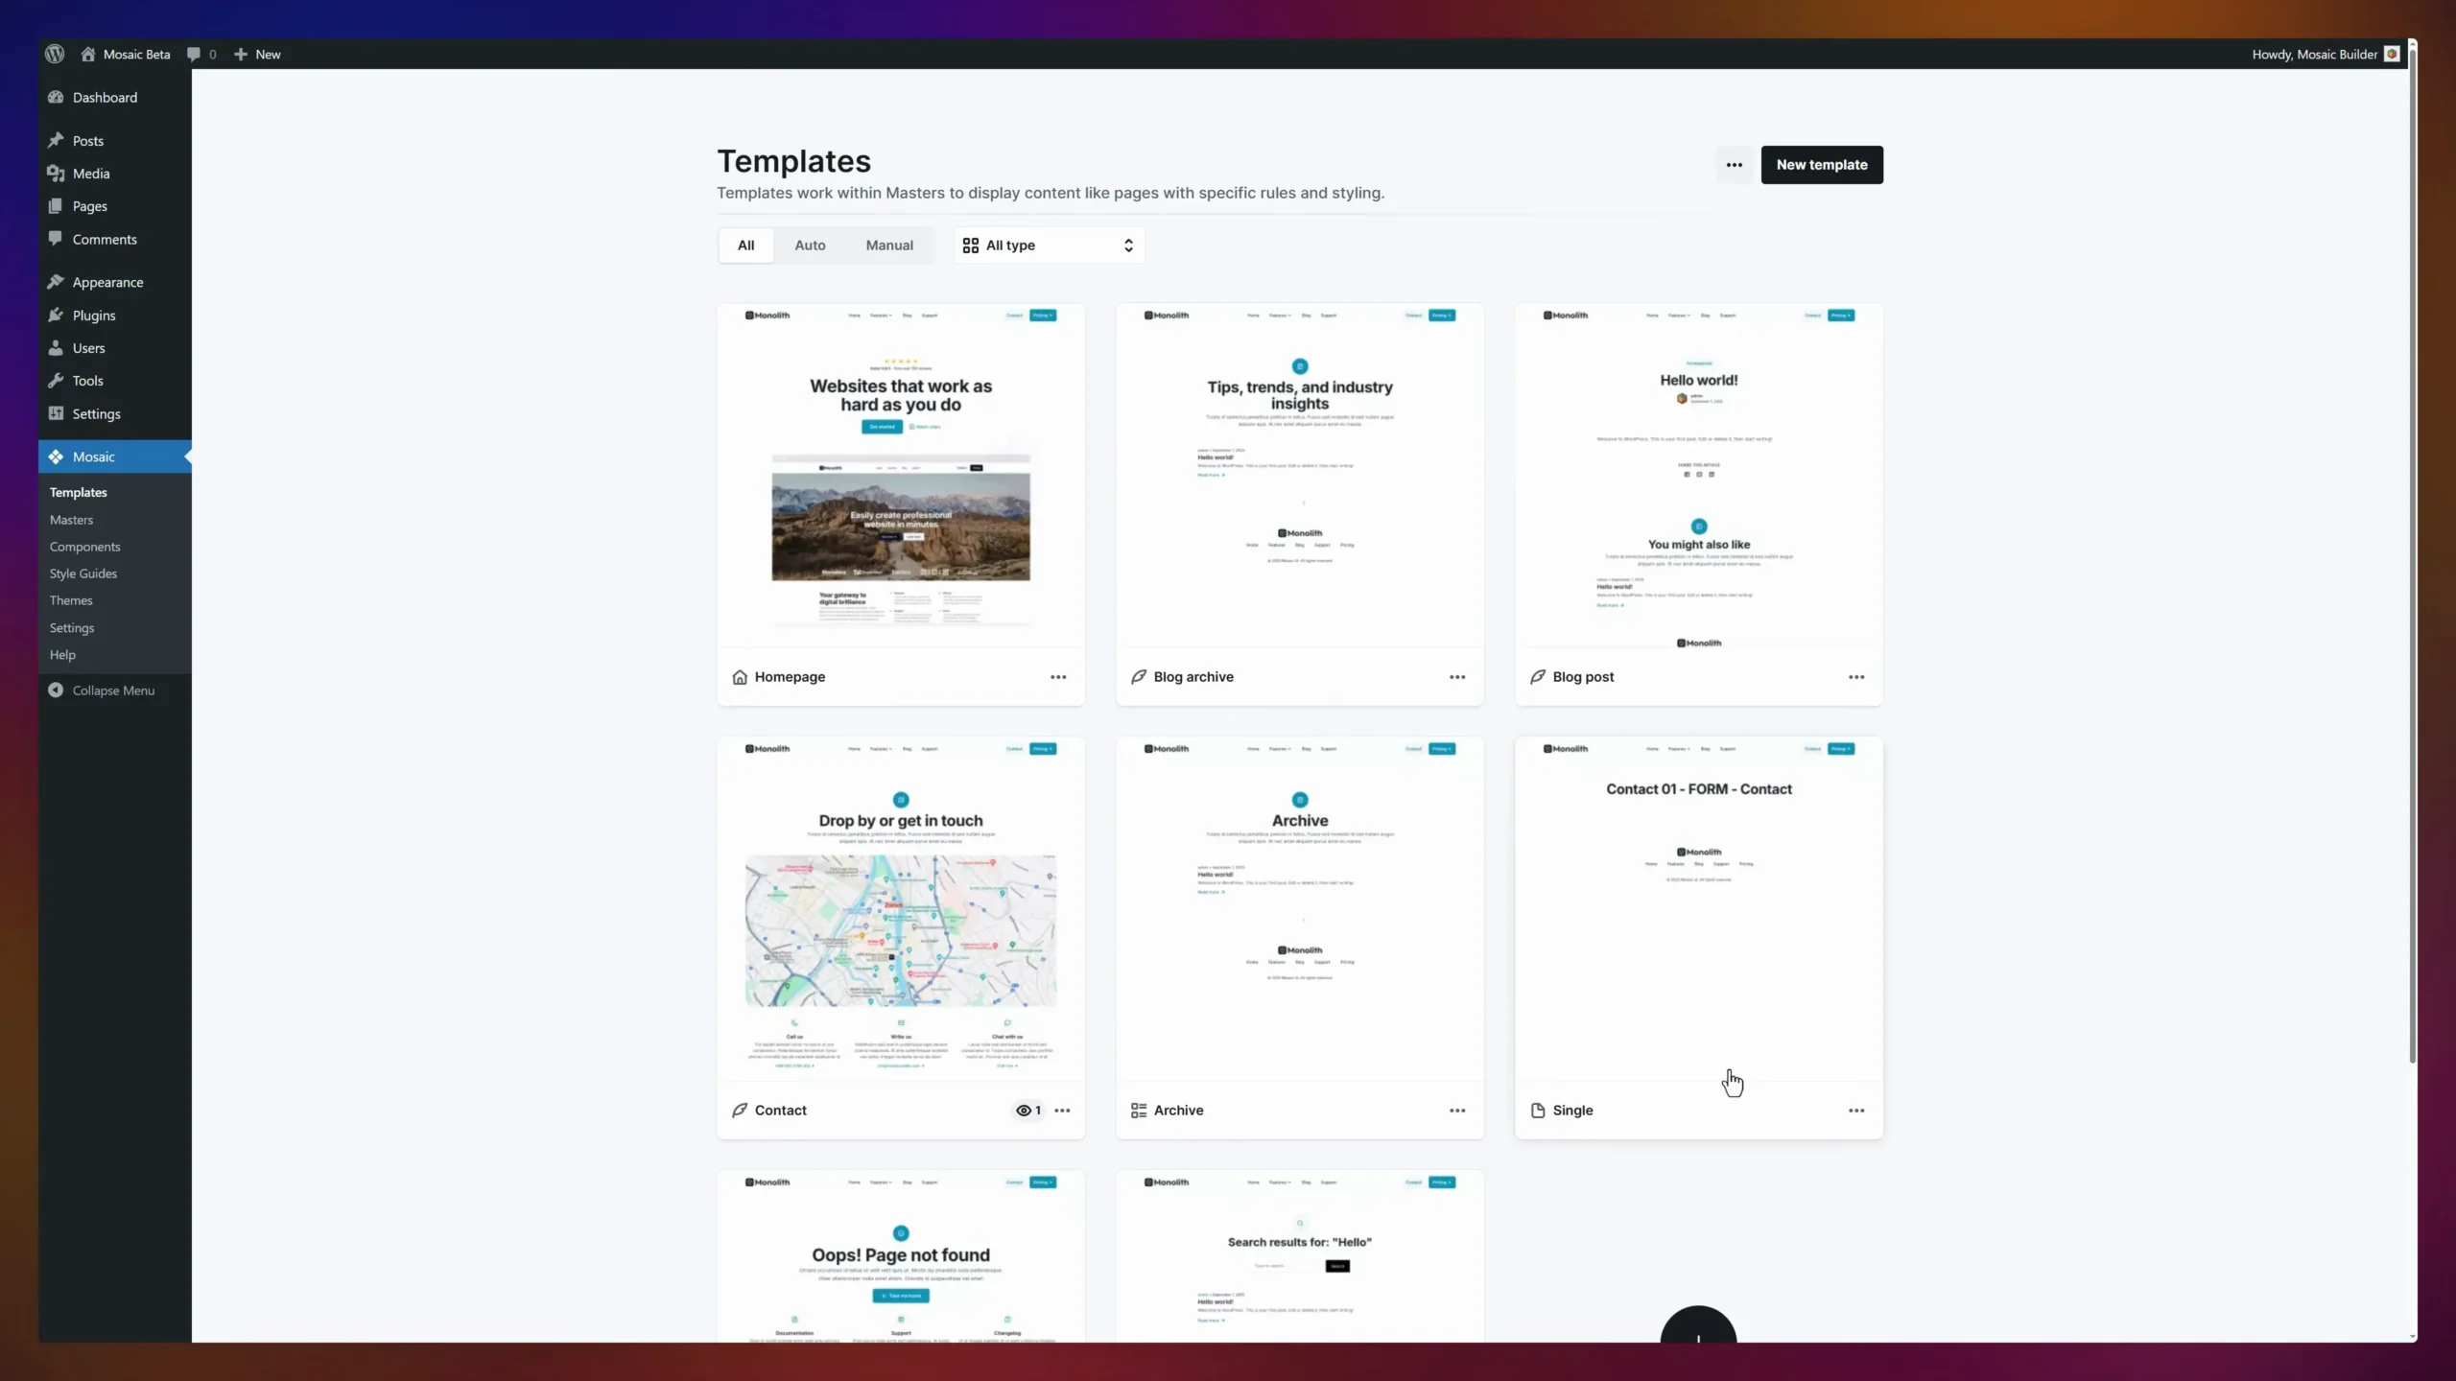Click the Posts pin icon in the sidebar

[x=56, y=140]
